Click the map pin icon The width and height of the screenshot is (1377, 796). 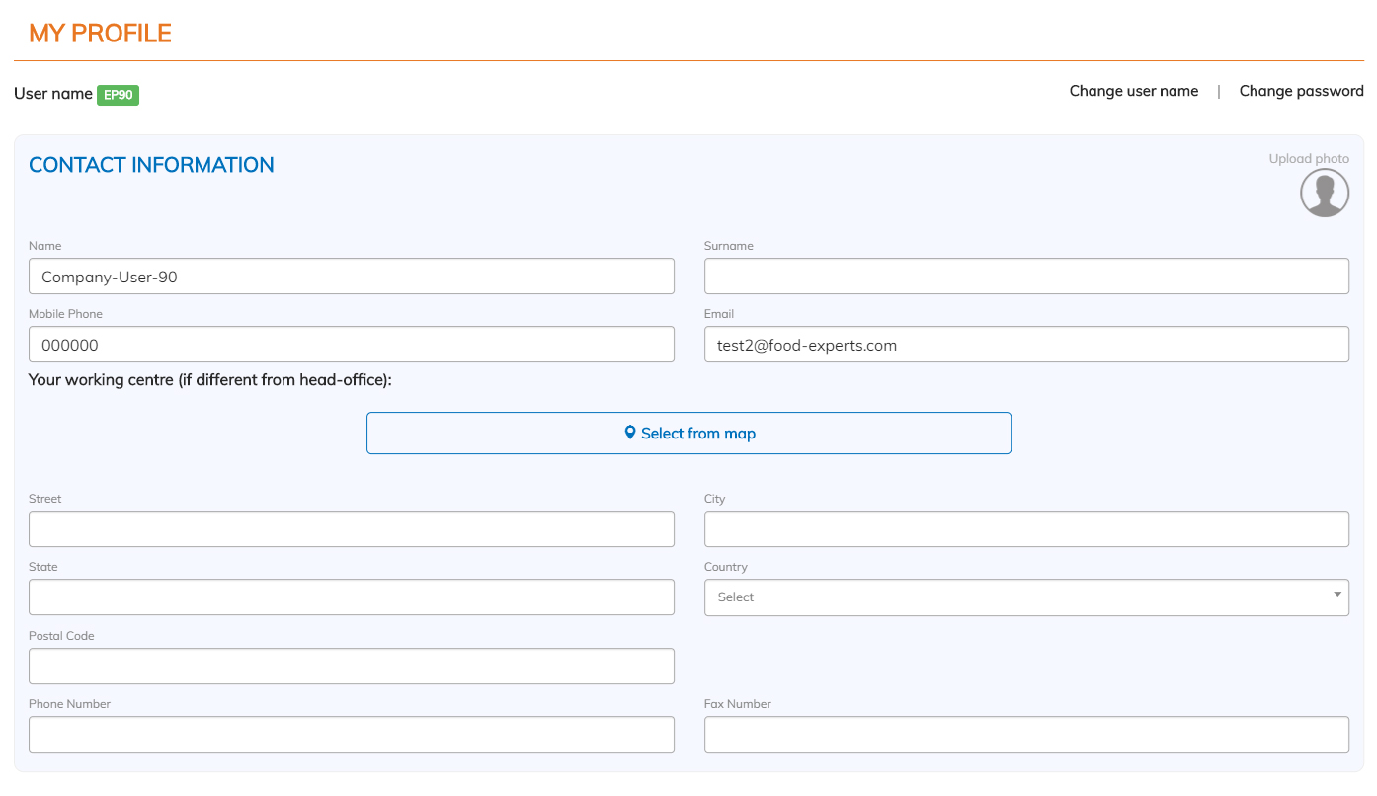tap(629, 433)
